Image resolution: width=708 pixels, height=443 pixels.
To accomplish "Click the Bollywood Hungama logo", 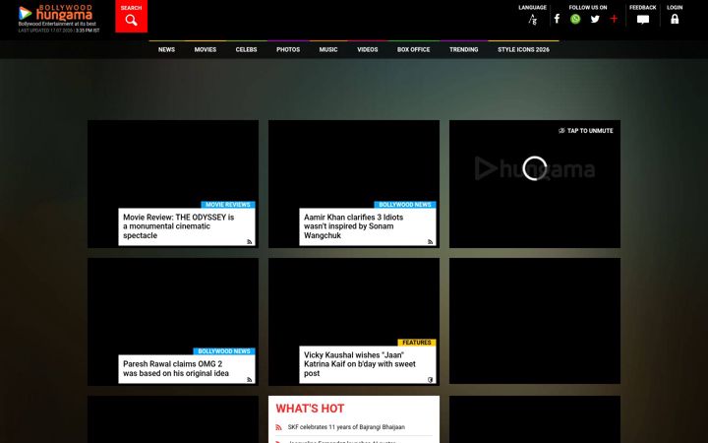I will (57, 15).
